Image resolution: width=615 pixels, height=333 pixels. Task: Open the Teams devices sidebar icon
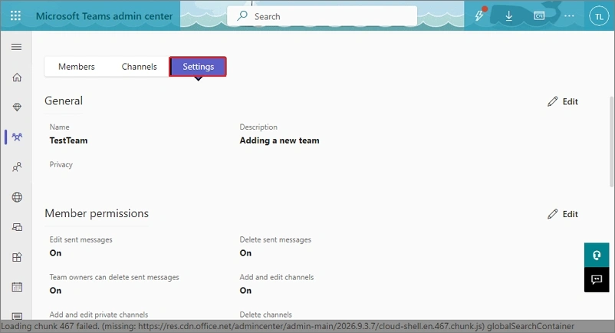pyautogui.click(x=17, y=227)
